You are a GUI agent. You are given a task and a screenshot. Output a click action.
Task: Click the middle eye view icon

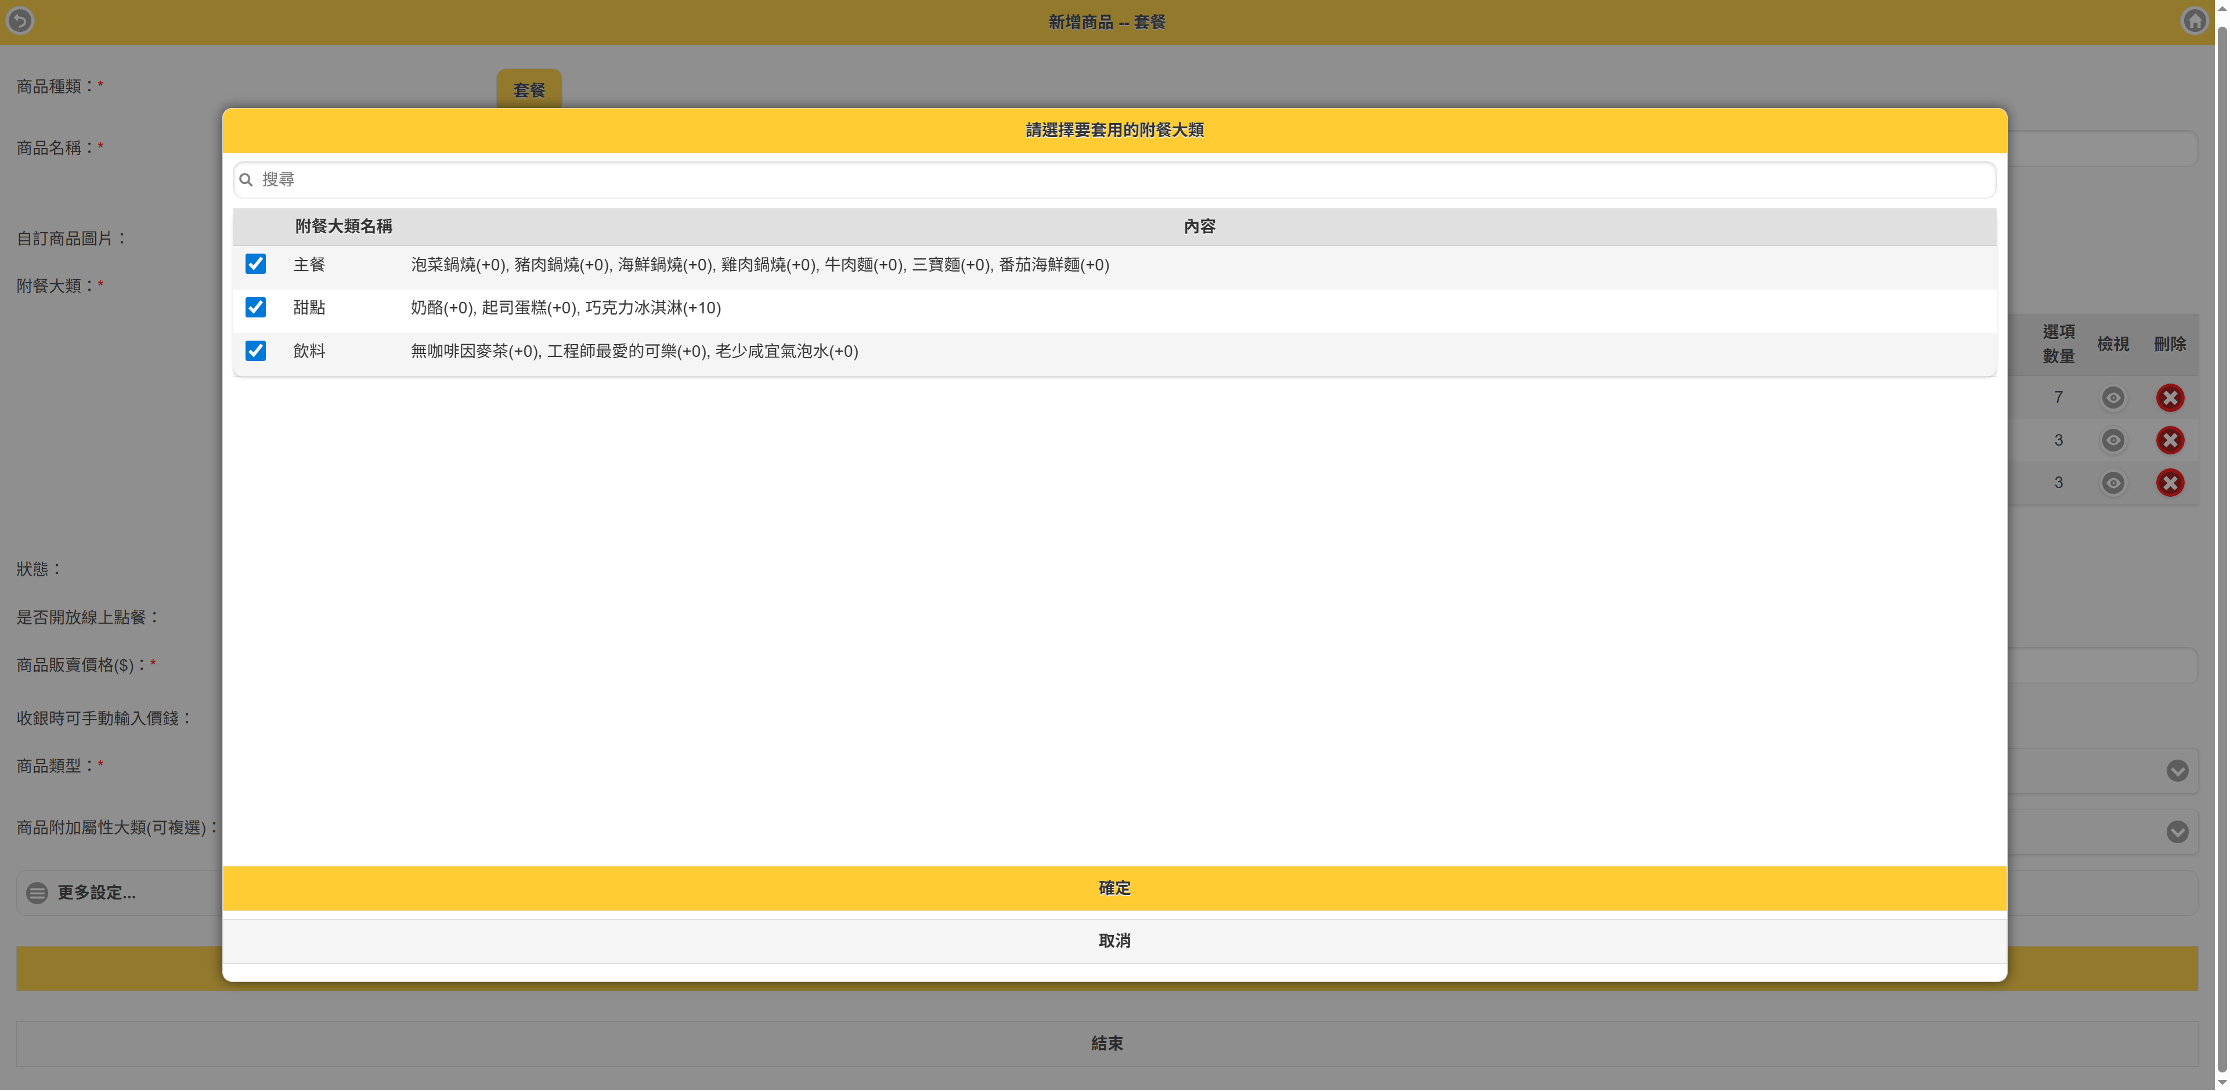coord(2112,440)
